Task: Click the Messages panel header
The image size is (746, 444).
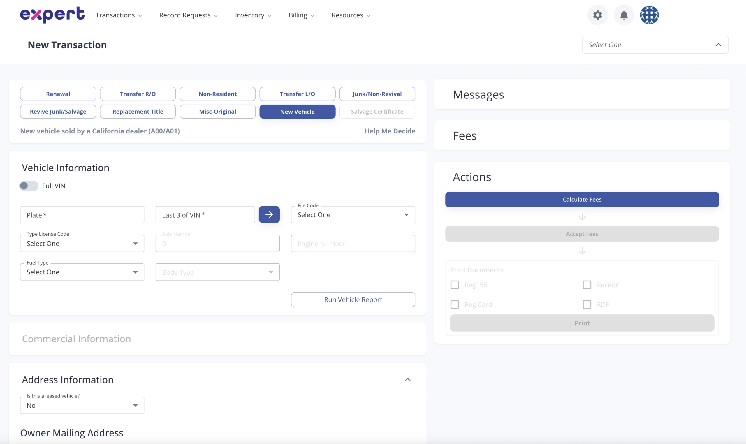Action: point(478,95)
